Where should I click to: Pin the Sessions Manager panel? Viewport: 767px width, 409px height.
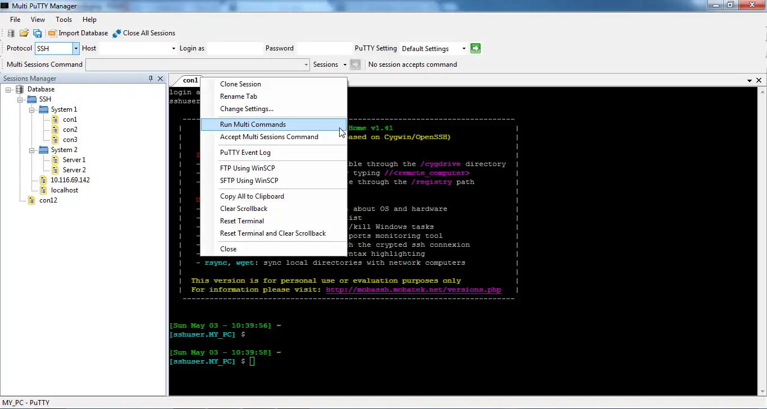click(150, 79)
